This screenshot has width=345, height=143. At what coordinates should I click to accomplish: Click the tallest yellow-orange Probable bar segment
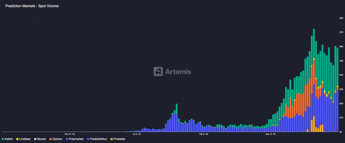pos(314,124)
